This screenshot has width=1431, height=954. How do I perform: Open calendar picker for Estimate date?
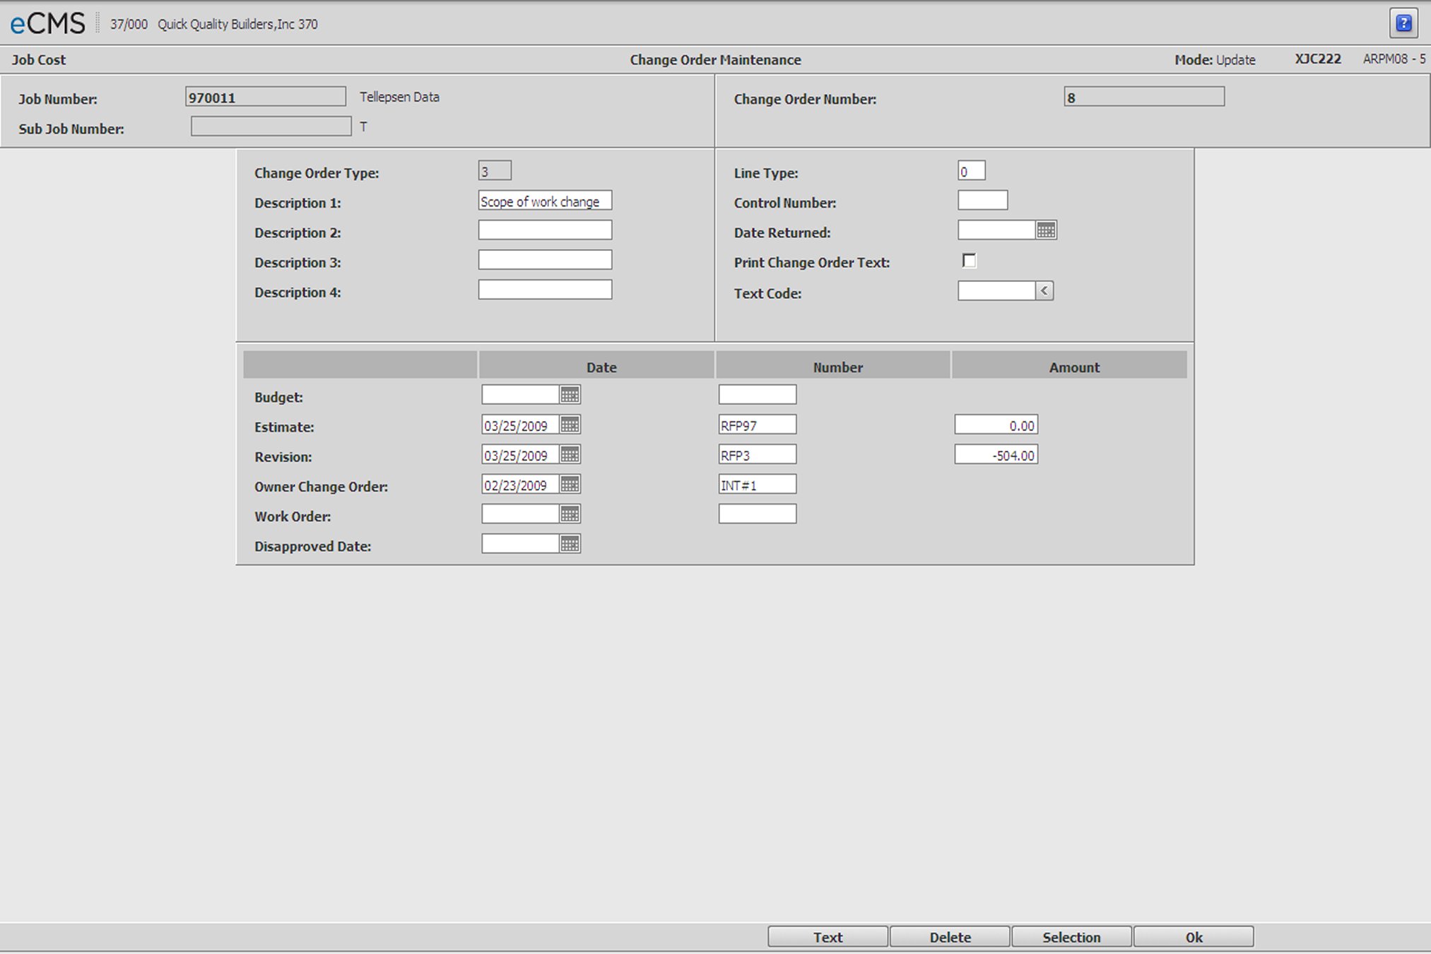tap(570, 425)
